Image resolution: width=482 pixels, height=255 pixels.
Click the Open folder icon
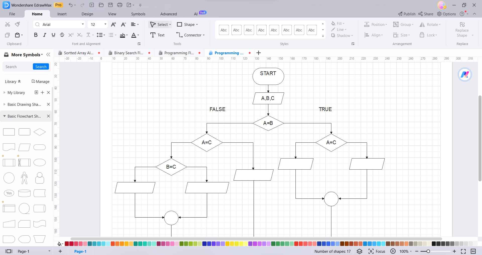click(101, 5)
